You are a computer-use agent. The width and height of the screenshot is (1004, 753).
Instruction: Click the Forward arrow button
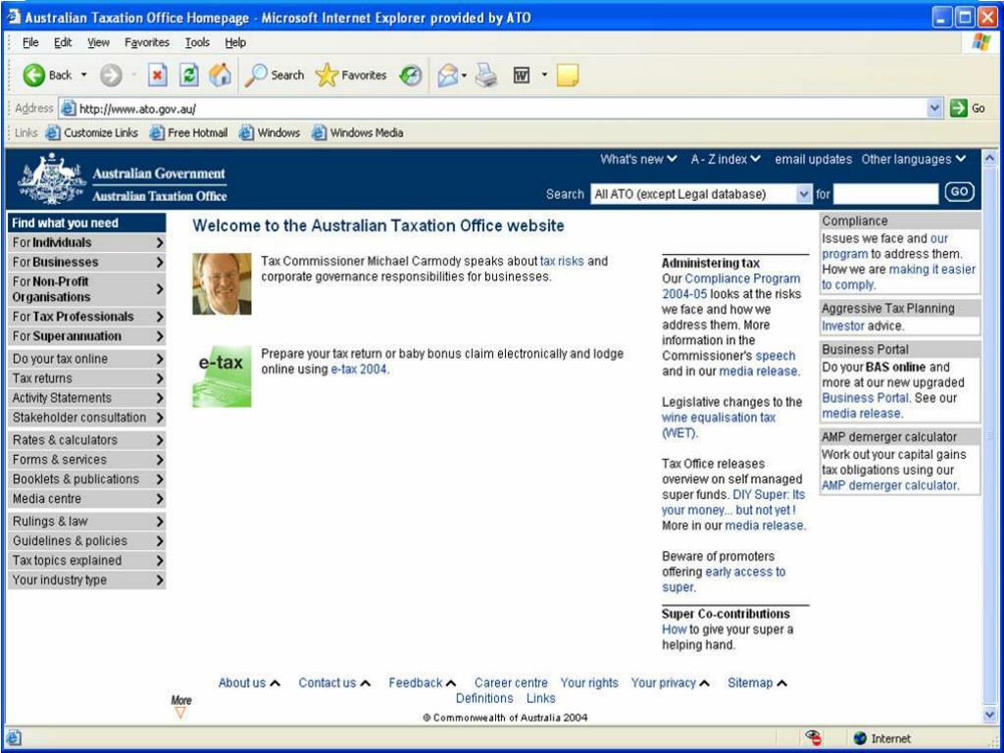point(111,75)
